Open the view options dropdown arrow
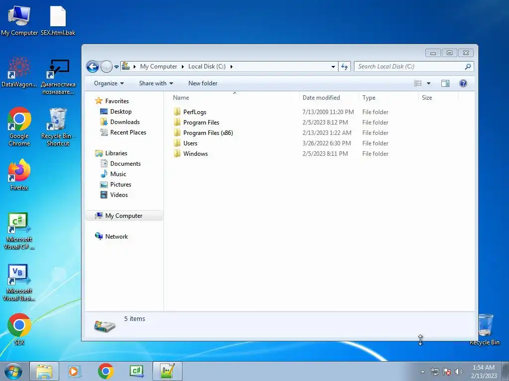The width and height of the screenshot is (509, 381). tap(428, 83)
